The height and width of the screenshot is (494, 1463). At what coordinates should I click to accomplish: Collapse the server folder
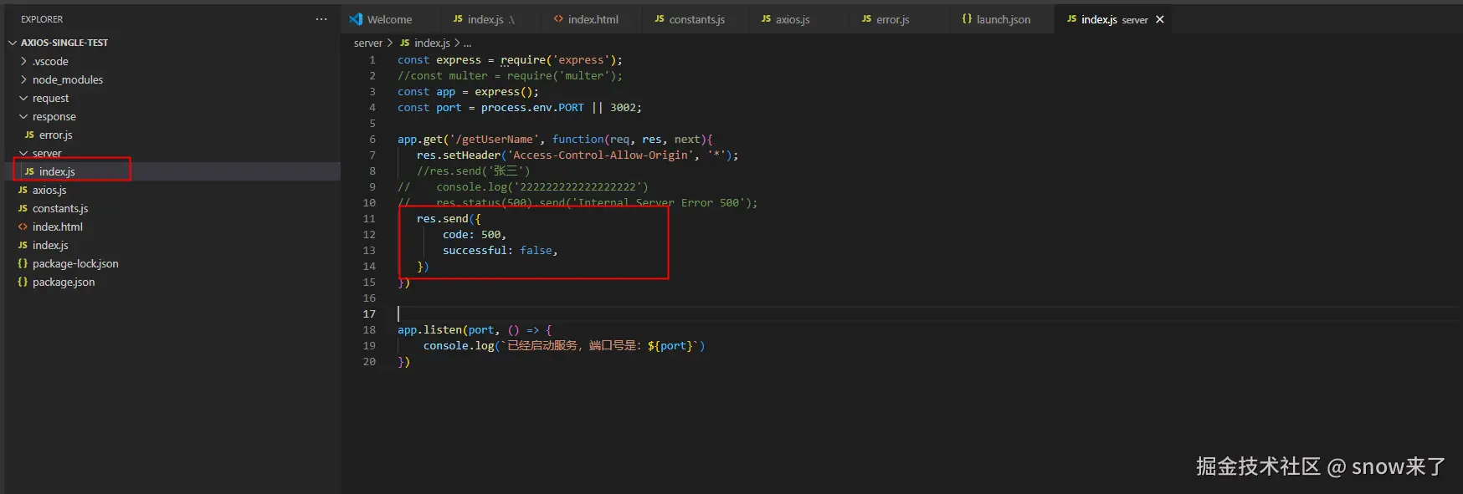[23, 153]
